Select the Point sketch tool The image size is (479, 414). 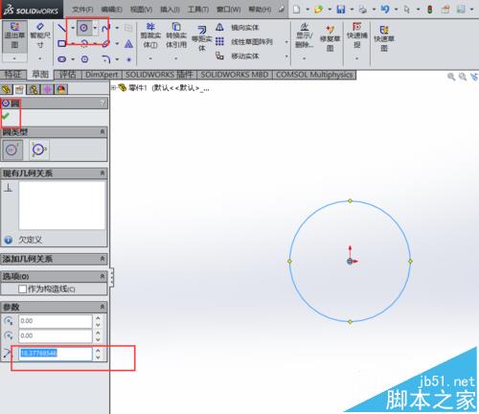click(x=128, y=59)
